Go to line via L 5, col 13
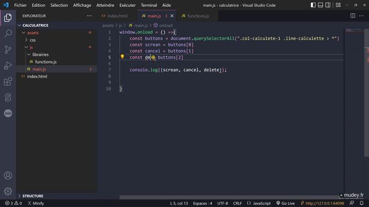 (x=179, y=203)
